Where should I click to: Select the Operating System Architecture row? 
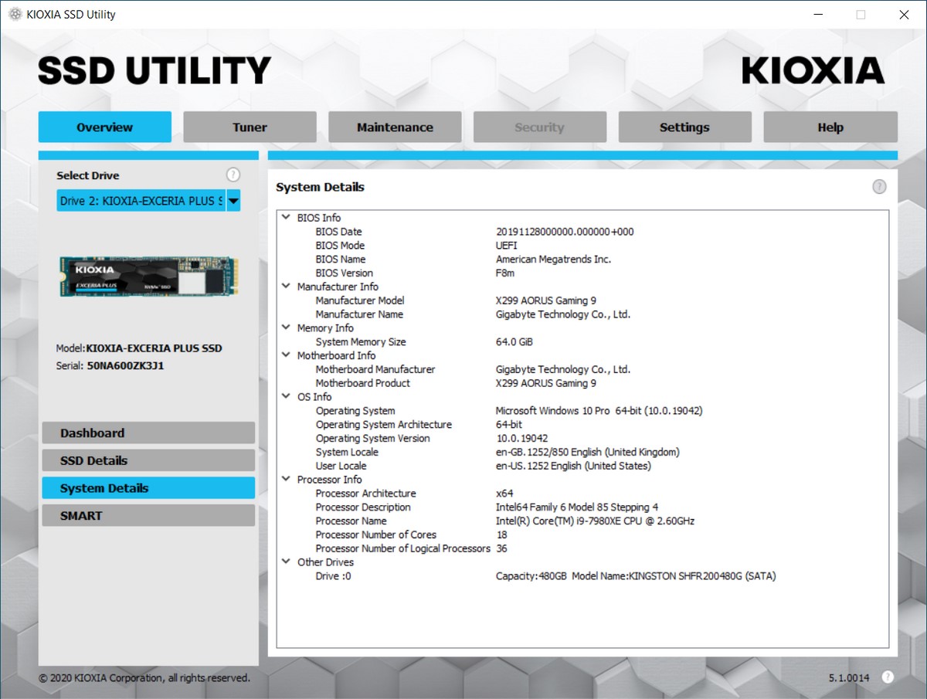582,425
